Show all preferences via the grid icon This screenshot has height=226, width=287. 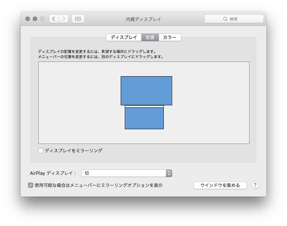click(78, 19)
